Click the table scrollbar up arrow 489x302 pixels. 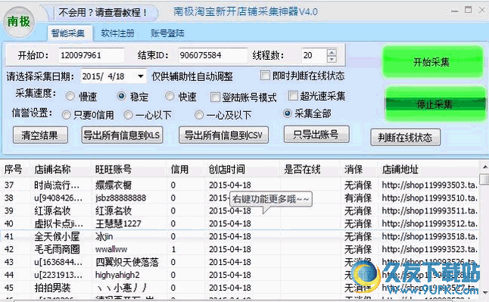[x=485, y=167]
